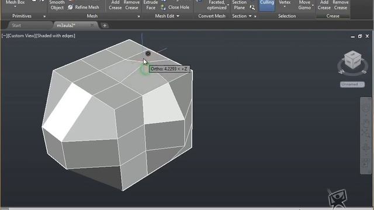Expand the Primitives panel launcher arrow

click(44, 16)
